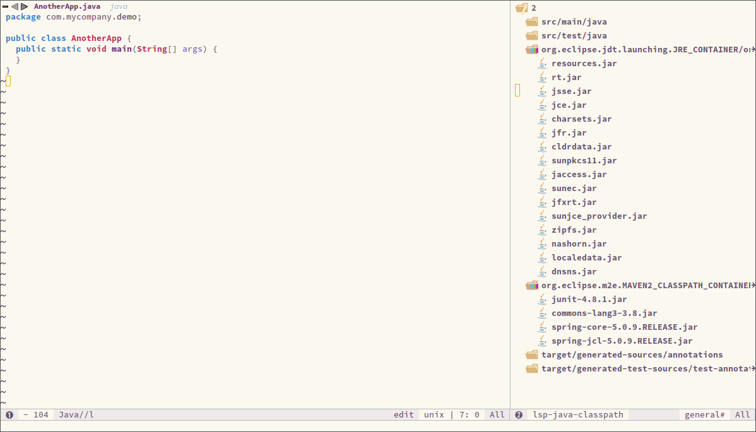Screen dimensions: 756x432
Task: Click the unix line-ending indicator
Action: tap(434, 415)
